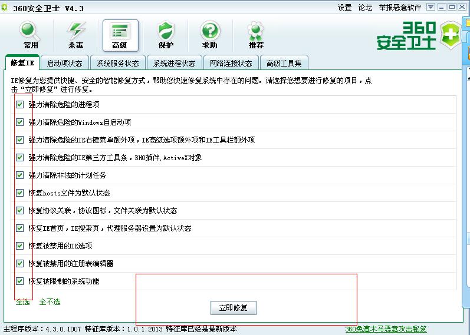470x335 pixels.
Task: Switch to the 网络连接状态 tab
Action: [x=231, y=63]
